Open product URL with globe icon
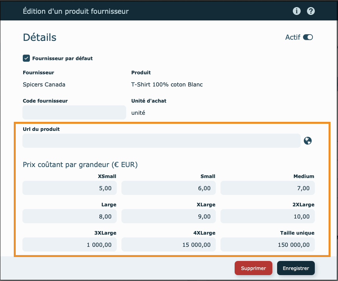Viewport: 338px width, 281px height. pos(308,141)
